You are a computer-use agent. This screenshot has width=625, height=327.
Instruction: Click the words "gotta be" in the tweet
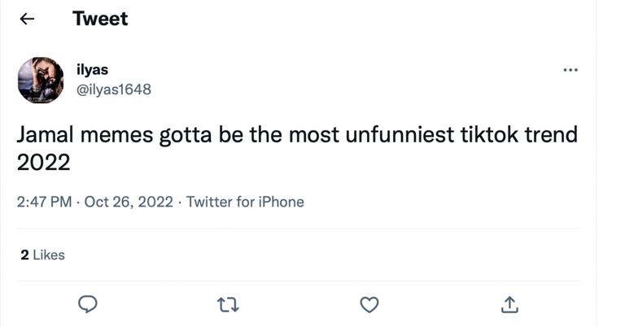tap(208, 134)
